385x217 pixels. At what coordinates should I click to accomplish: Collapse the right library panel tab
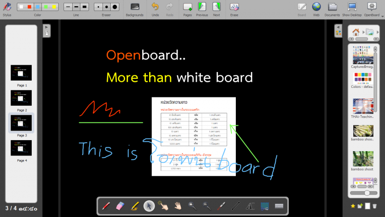pyautogui.click(x=338, y=31)
